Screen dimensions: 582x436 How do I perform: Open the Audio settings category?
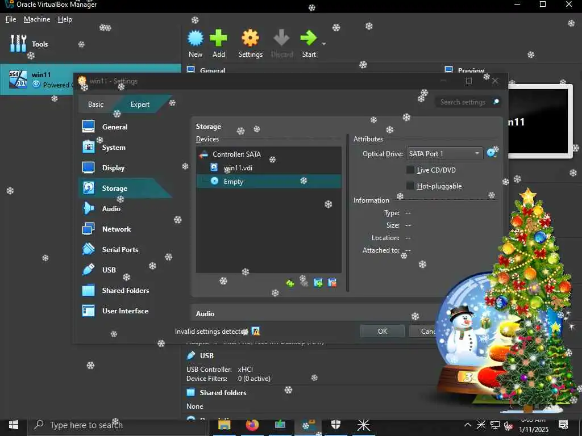[x=111, y=208]
